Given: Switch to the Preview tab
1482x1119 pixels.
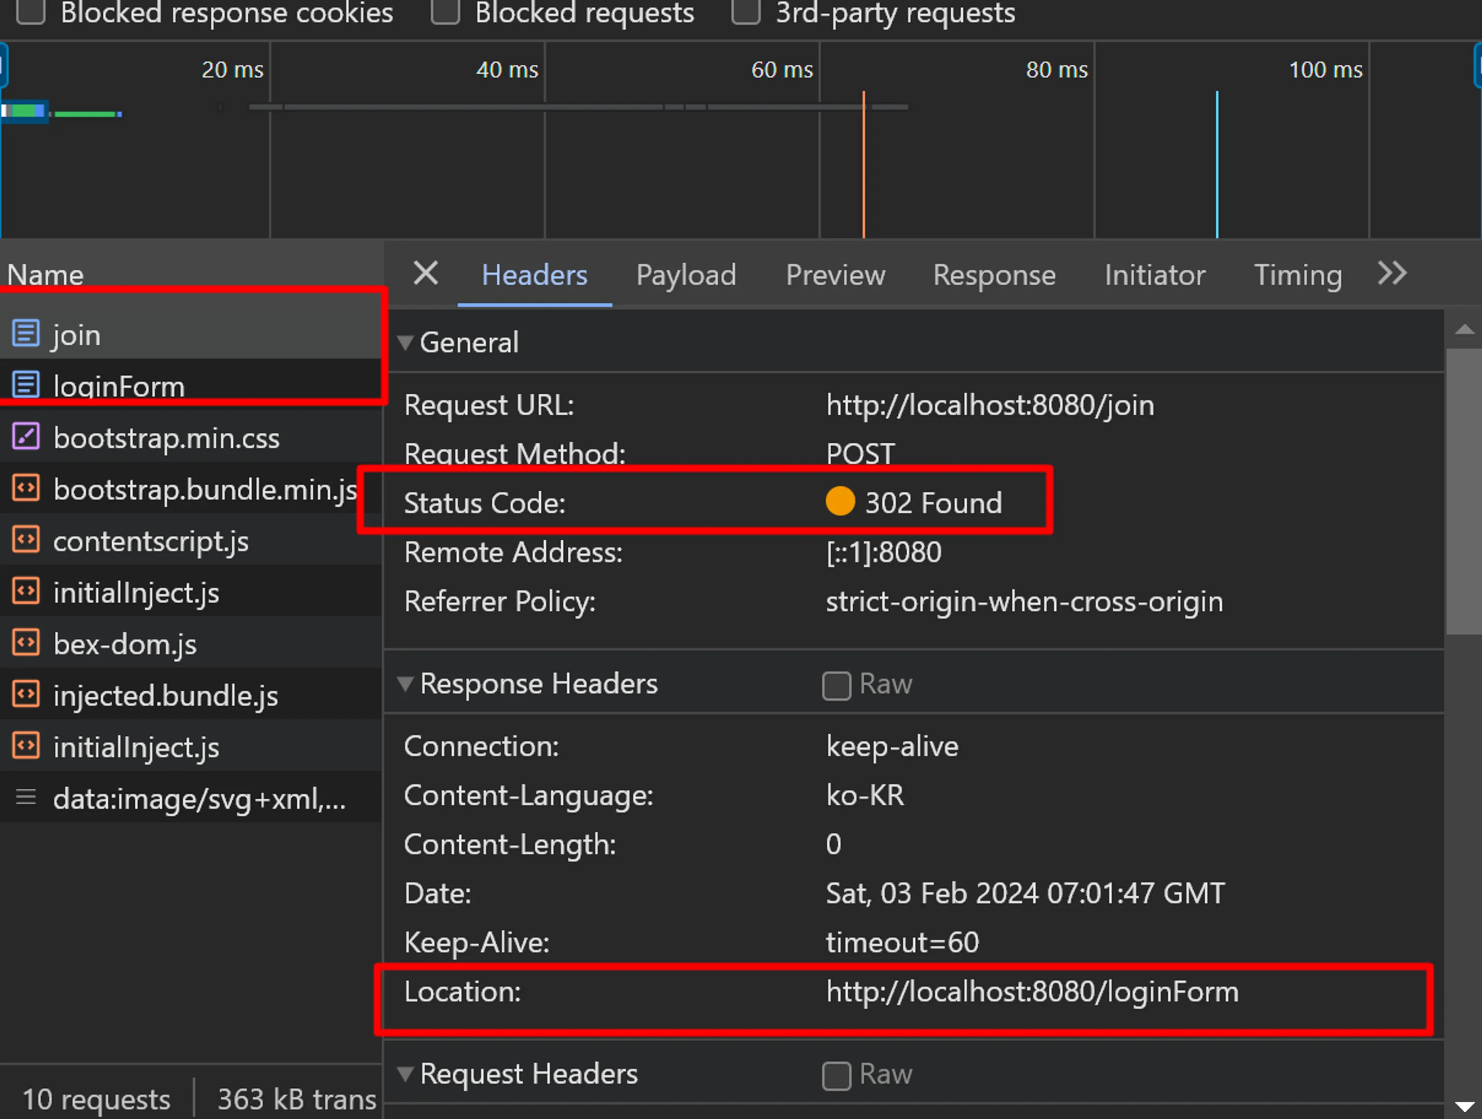Looking at the screenshot, I should pyautogui.click(x=836, y=275).
